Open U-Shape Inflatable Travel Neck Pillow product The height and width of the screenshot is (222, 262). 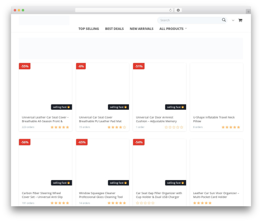click(214, 119)
